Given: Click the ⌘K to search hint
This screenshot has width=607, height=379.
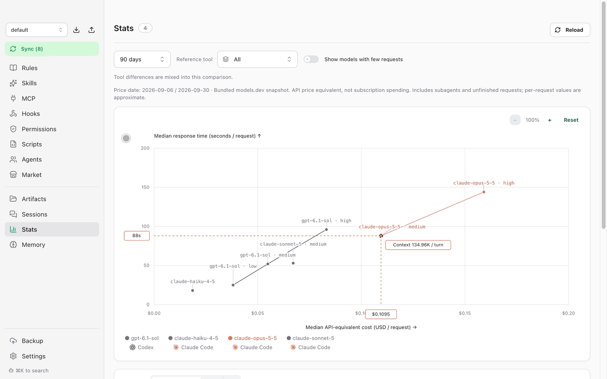Looking at the screenshot, I should click(29, 370).
